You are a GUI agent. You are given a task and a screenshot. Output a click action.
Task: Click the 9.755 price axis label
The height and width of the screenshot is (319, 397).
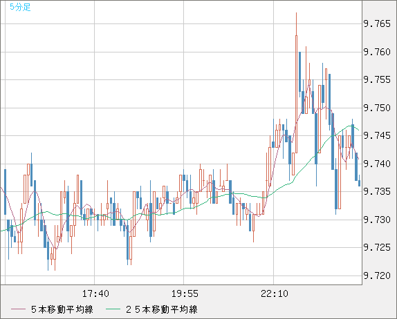[377, 80]
